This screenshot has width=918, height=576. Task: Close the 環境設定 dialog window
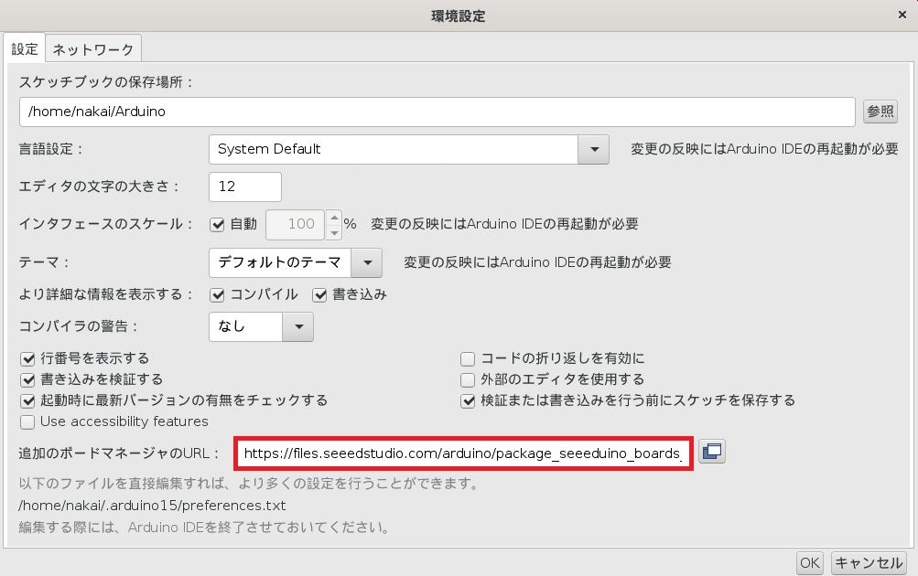click(902, 16)
